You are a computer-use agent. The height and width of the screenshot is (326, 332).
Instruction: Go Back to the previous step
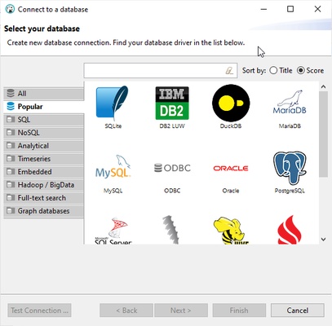coord(126,311)
